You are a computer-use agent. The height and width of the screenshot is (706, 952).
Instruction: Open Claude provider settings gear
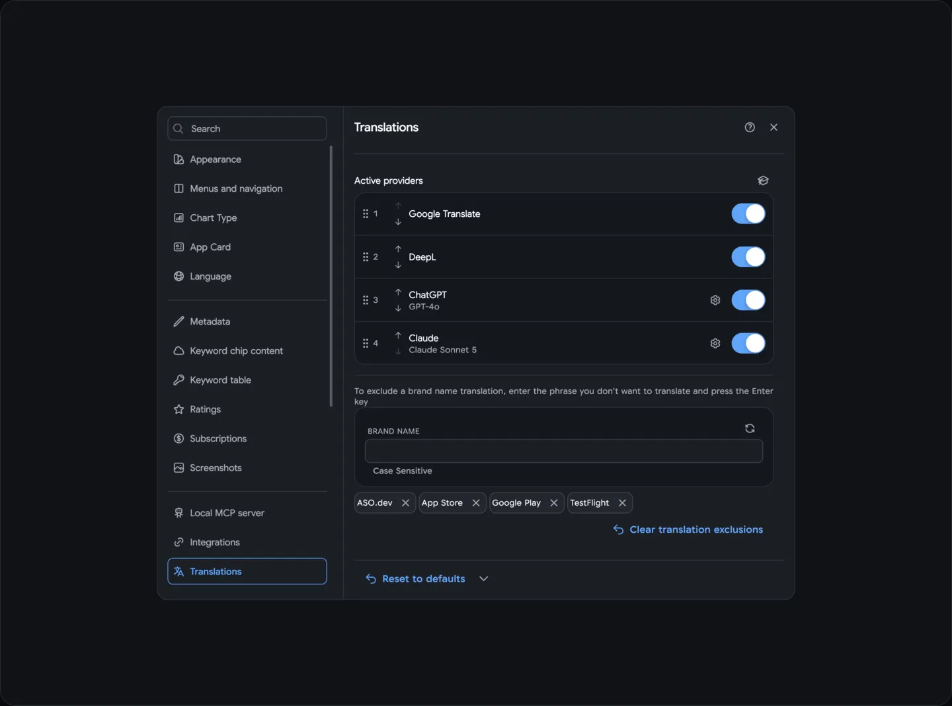(x=715, y=343)
